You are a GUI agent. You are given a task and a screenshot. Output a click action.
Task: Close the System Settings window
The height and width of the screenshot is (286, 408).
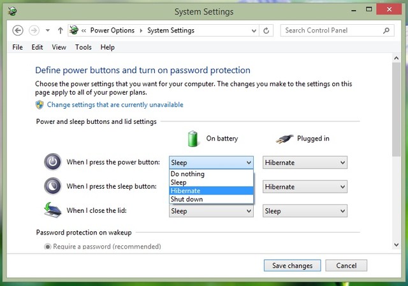point(389,10)
